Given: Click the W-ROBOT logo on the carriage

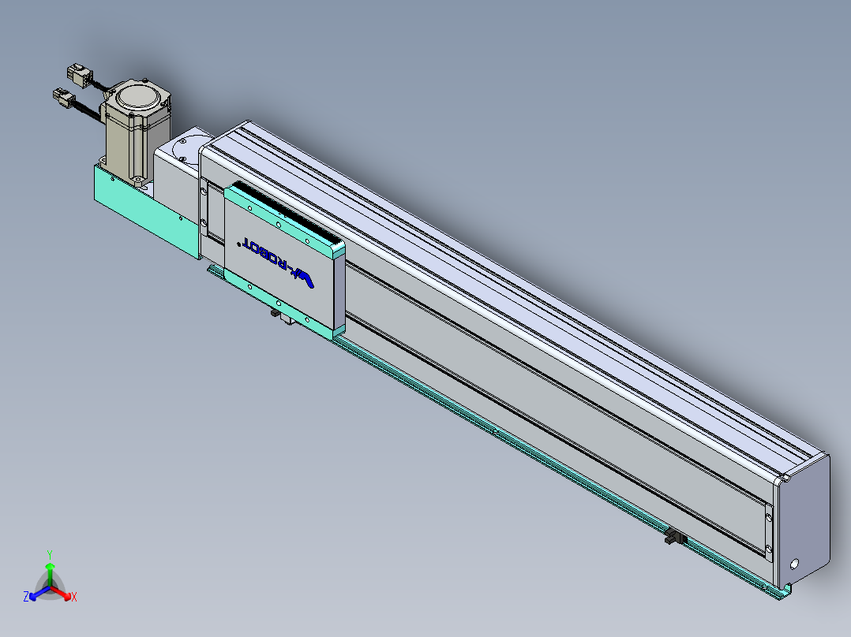Looking at the screenshot, I should tap(278, 263).
